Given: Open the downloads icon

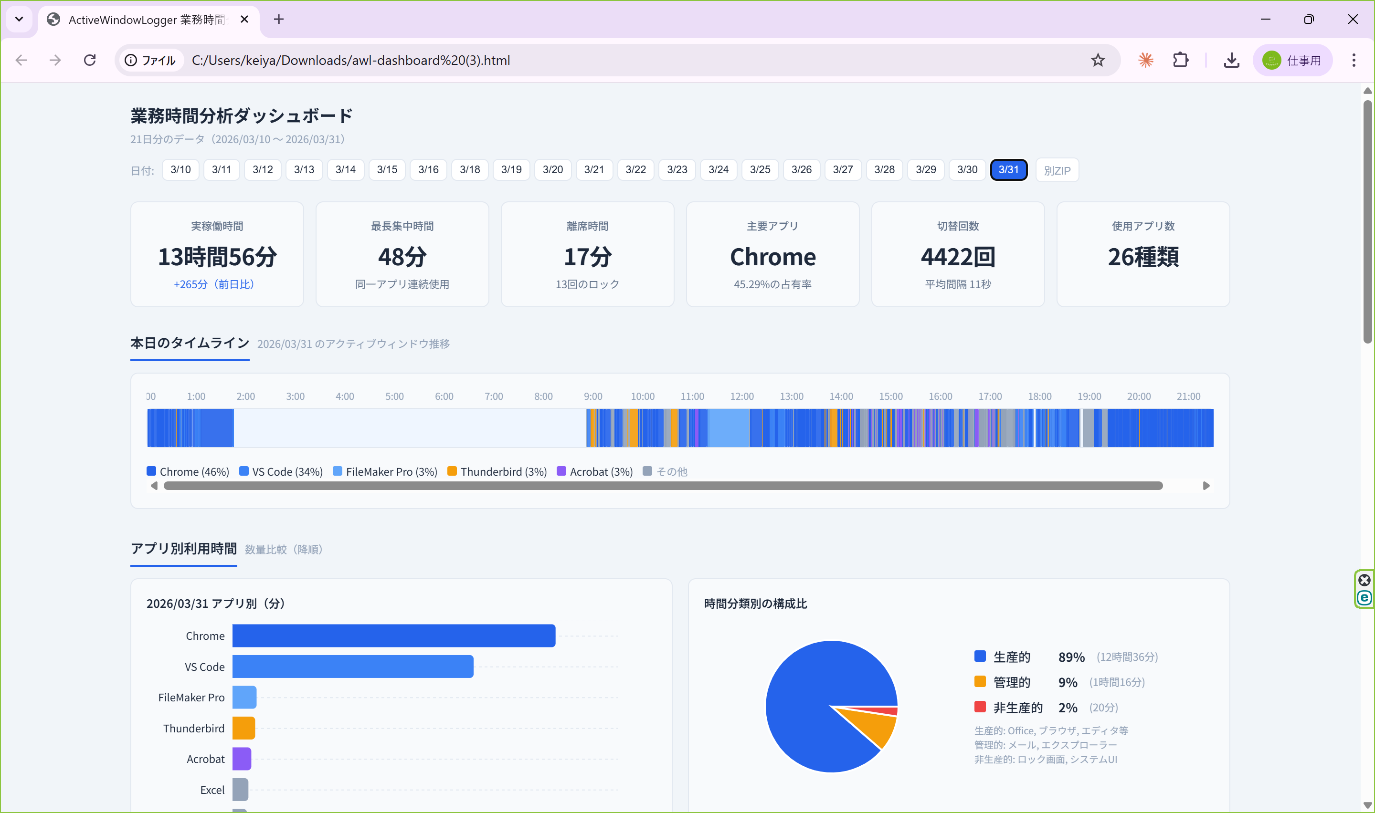Looking at the screenshot, I should 1231,60.
